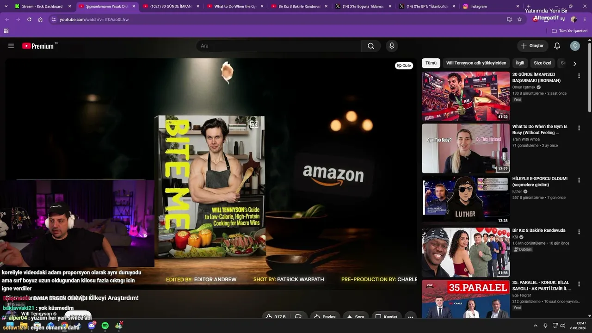Image resolution: width=592 pixels, height=333 pixels.
Task: Open the 35. PARALEL video thumbnail
Action: coord(466,299)
